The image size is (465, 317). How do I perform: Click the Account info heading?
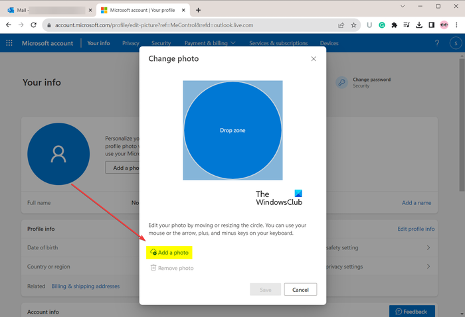click(43, 312)
